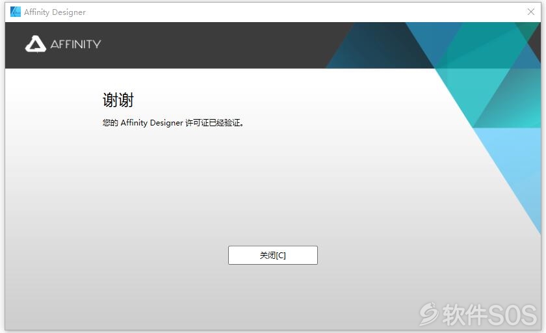The width and height of the screenshot is (546, 333).
Task: Click the 许可证已经验证 message text
Action: point(173,123)
